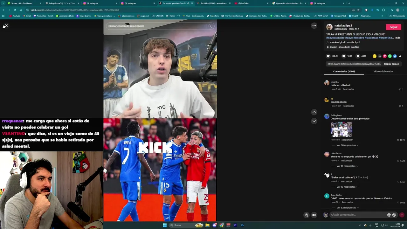Go to next video with down arrow

314,121
